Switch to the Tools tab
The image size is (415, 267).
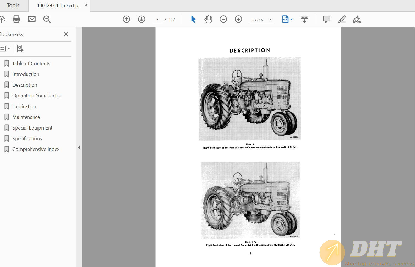(13, 5)
